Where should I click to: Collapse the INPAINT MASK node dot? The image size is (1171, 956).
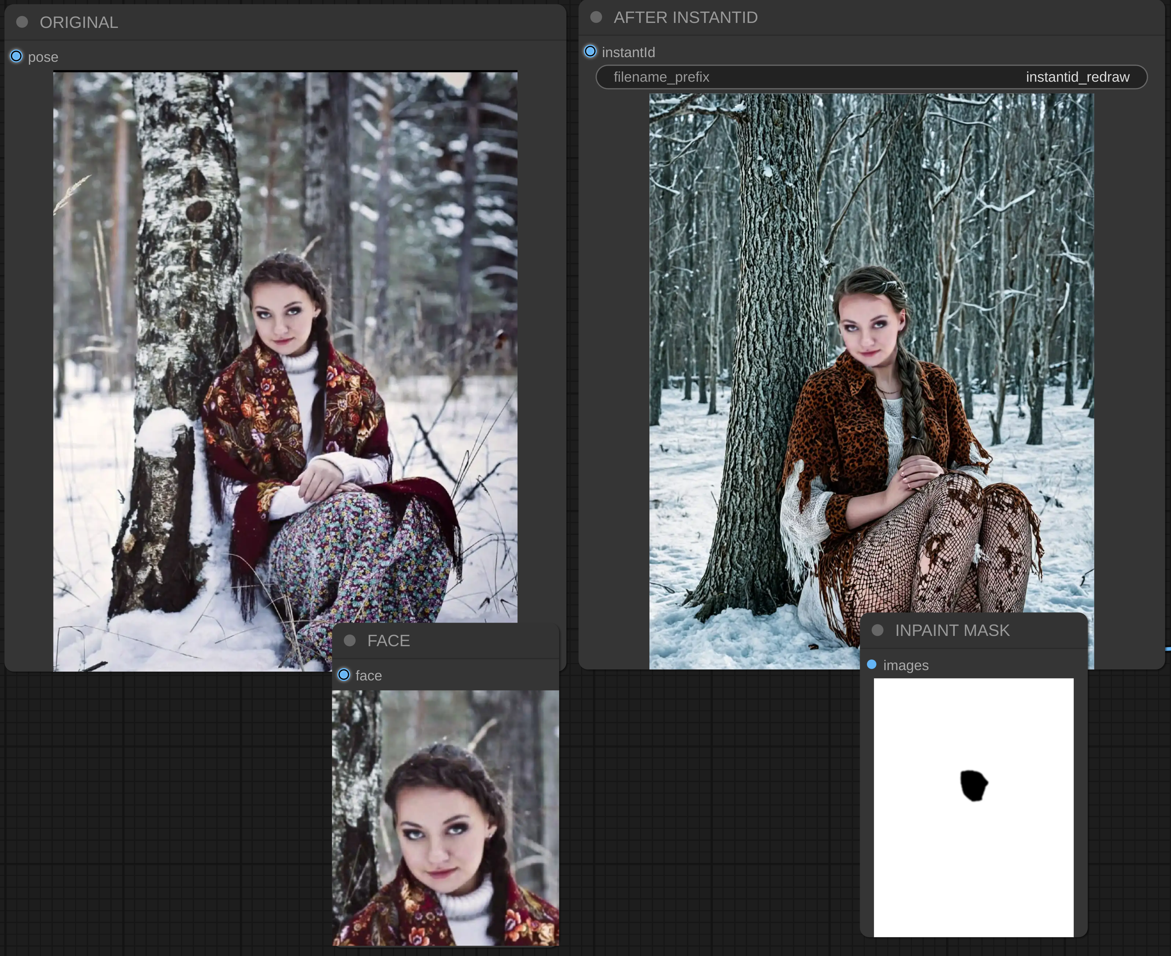click(x=878, y=630)
